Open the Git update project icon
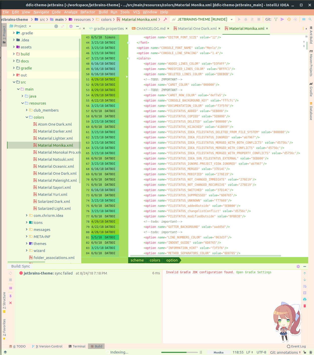The image size is (314, 355). pyautogui.click(x=296, y=19)
